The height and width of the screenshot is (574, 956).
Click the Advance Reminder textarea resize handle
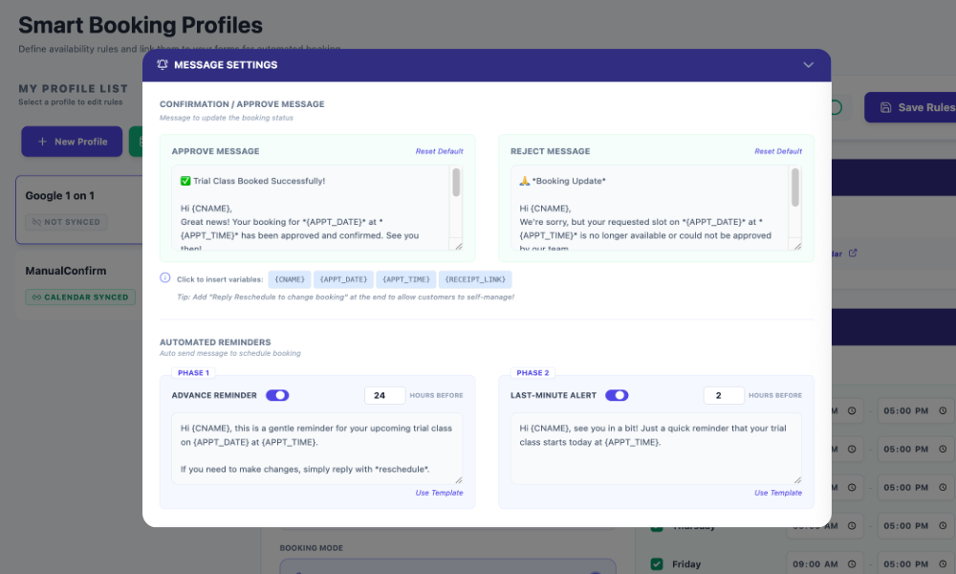click(459, 480)
